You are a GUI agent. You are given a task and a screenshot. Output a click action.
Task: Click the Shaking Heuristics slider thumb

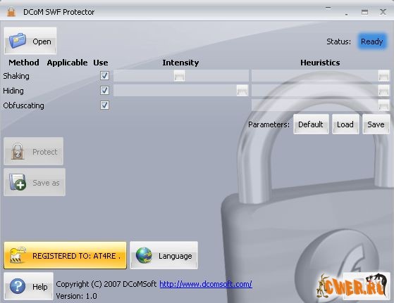pyautogui.click(x=383, y=75)
